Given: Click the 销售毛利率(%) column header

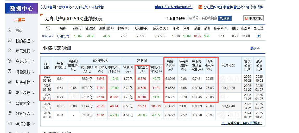Looking at the screenshot, I should point(209,65).
